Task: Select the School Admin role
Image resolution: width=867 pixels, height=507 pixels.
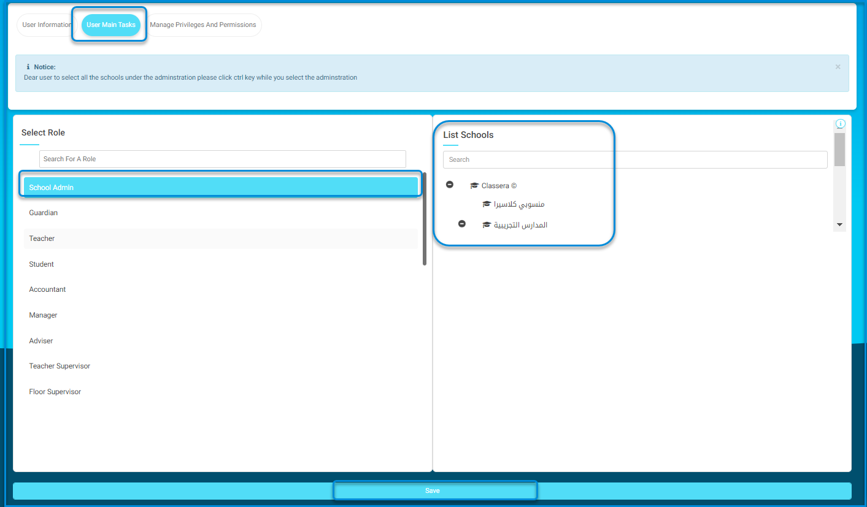Action: (x=221, y=187)
